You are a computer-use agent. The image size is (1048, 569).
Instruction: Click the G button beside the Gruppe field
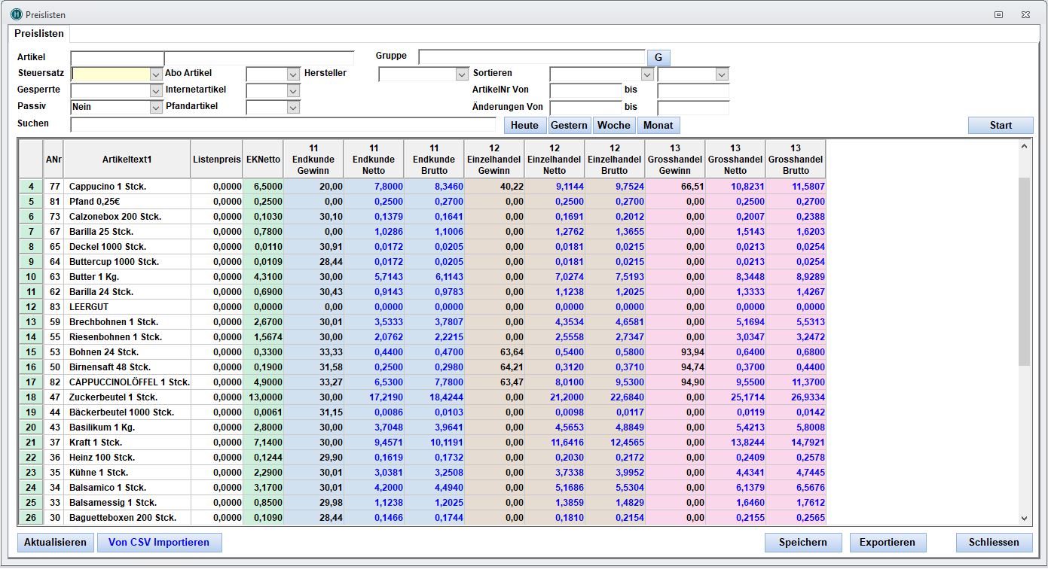658,58
